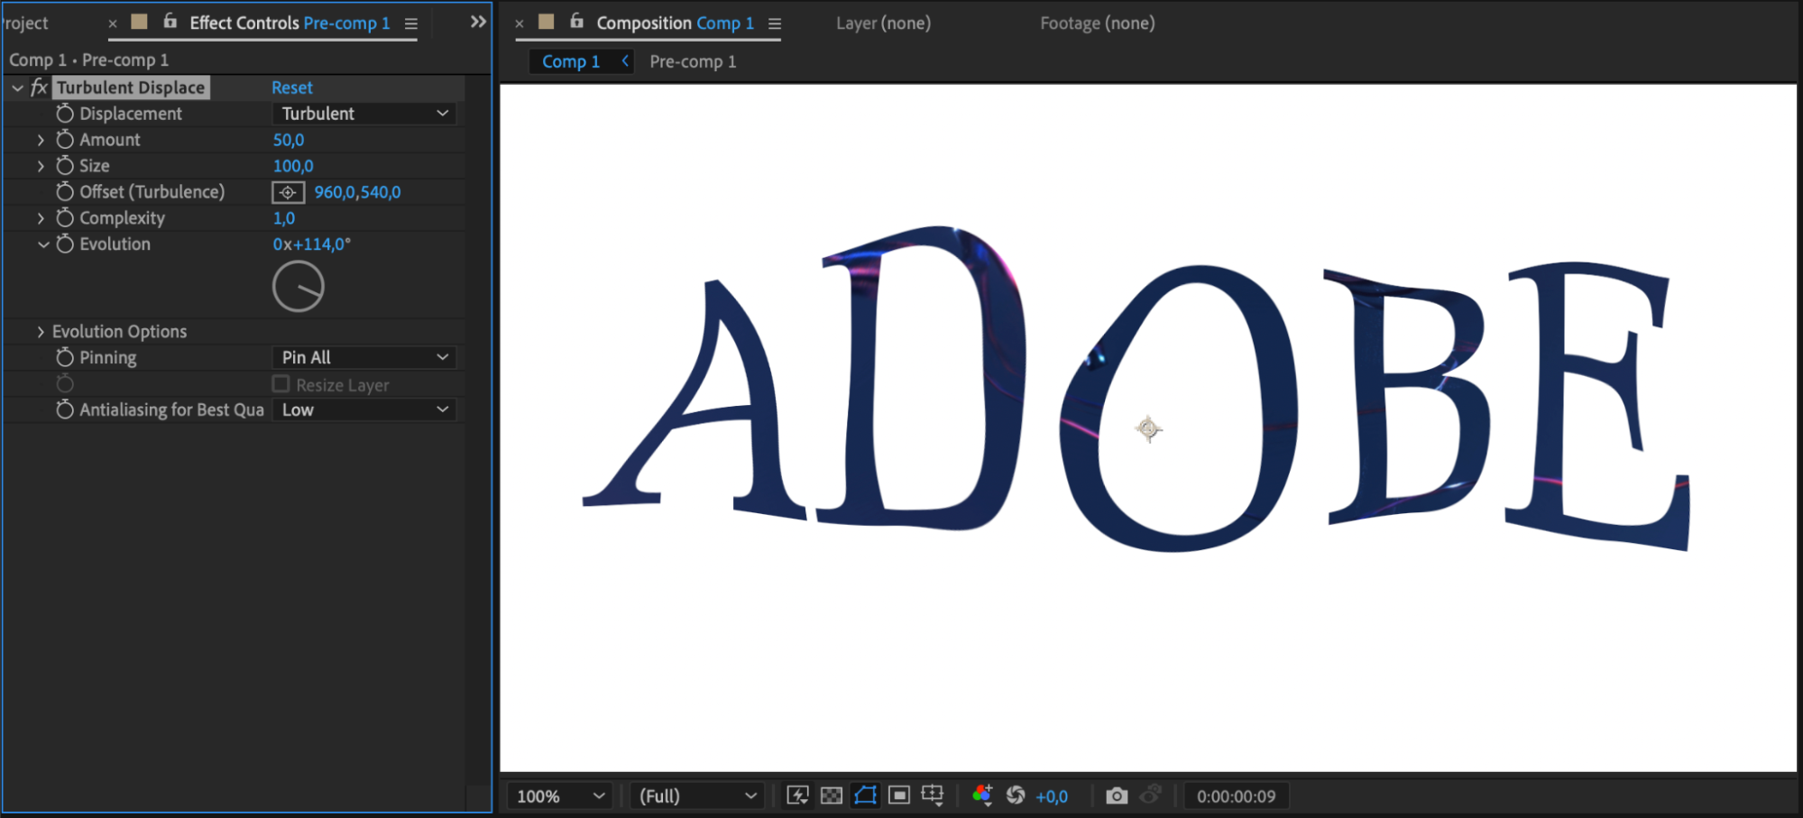1803x818 pixels.
Task: Click the Fast Previews icon
Action: [x=798, y=795]
